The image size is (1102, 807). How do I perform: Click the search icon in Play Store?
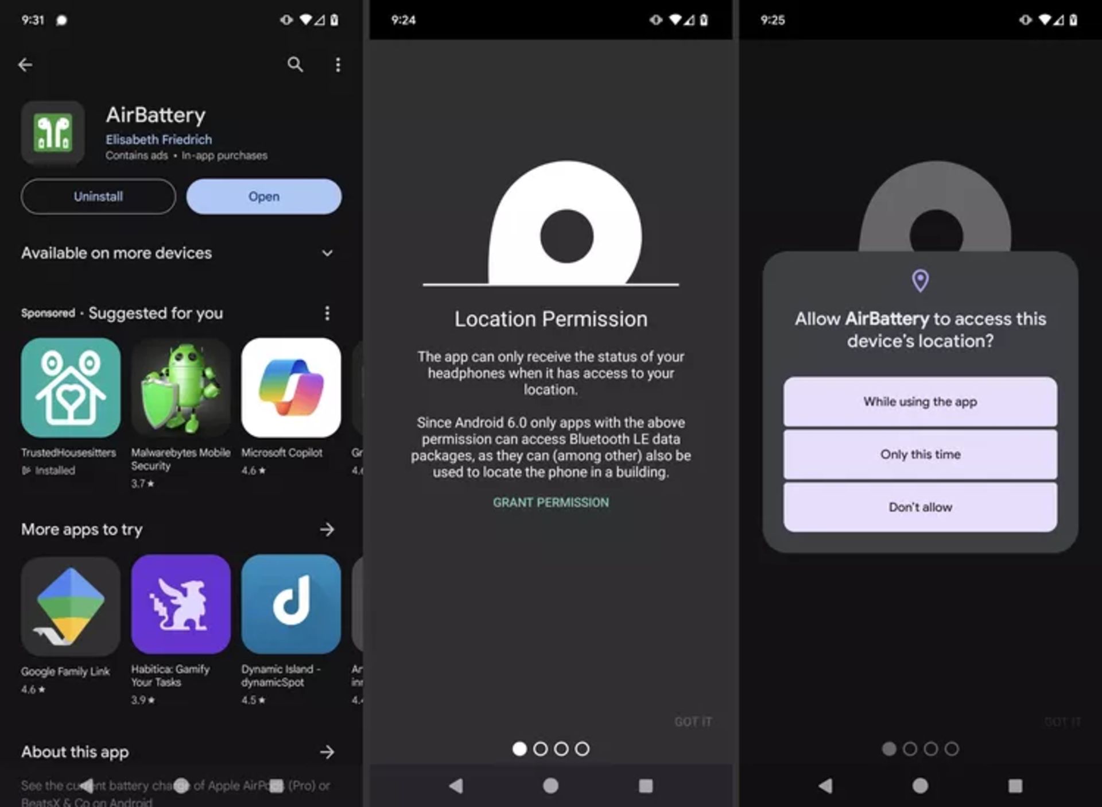pyautogui.click(x=295, y=64)
